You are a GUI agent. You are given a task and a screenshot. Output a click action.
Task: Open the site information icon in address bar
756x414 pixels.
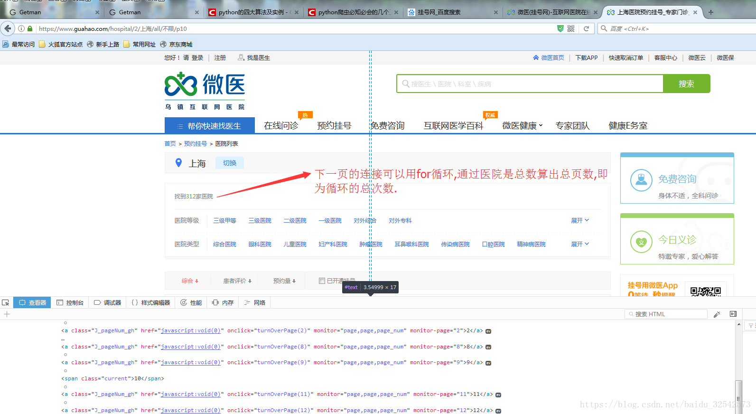click(21, 28)
